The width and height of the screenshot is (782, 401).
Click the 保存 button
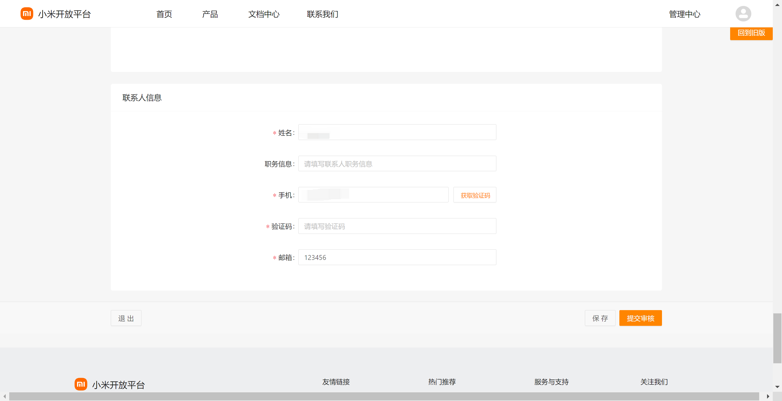[600, 318]
